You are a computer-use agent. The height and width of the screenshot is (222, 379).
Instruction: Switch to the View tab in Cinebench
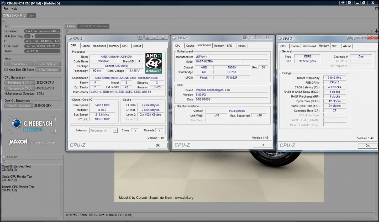click(31, 15)
